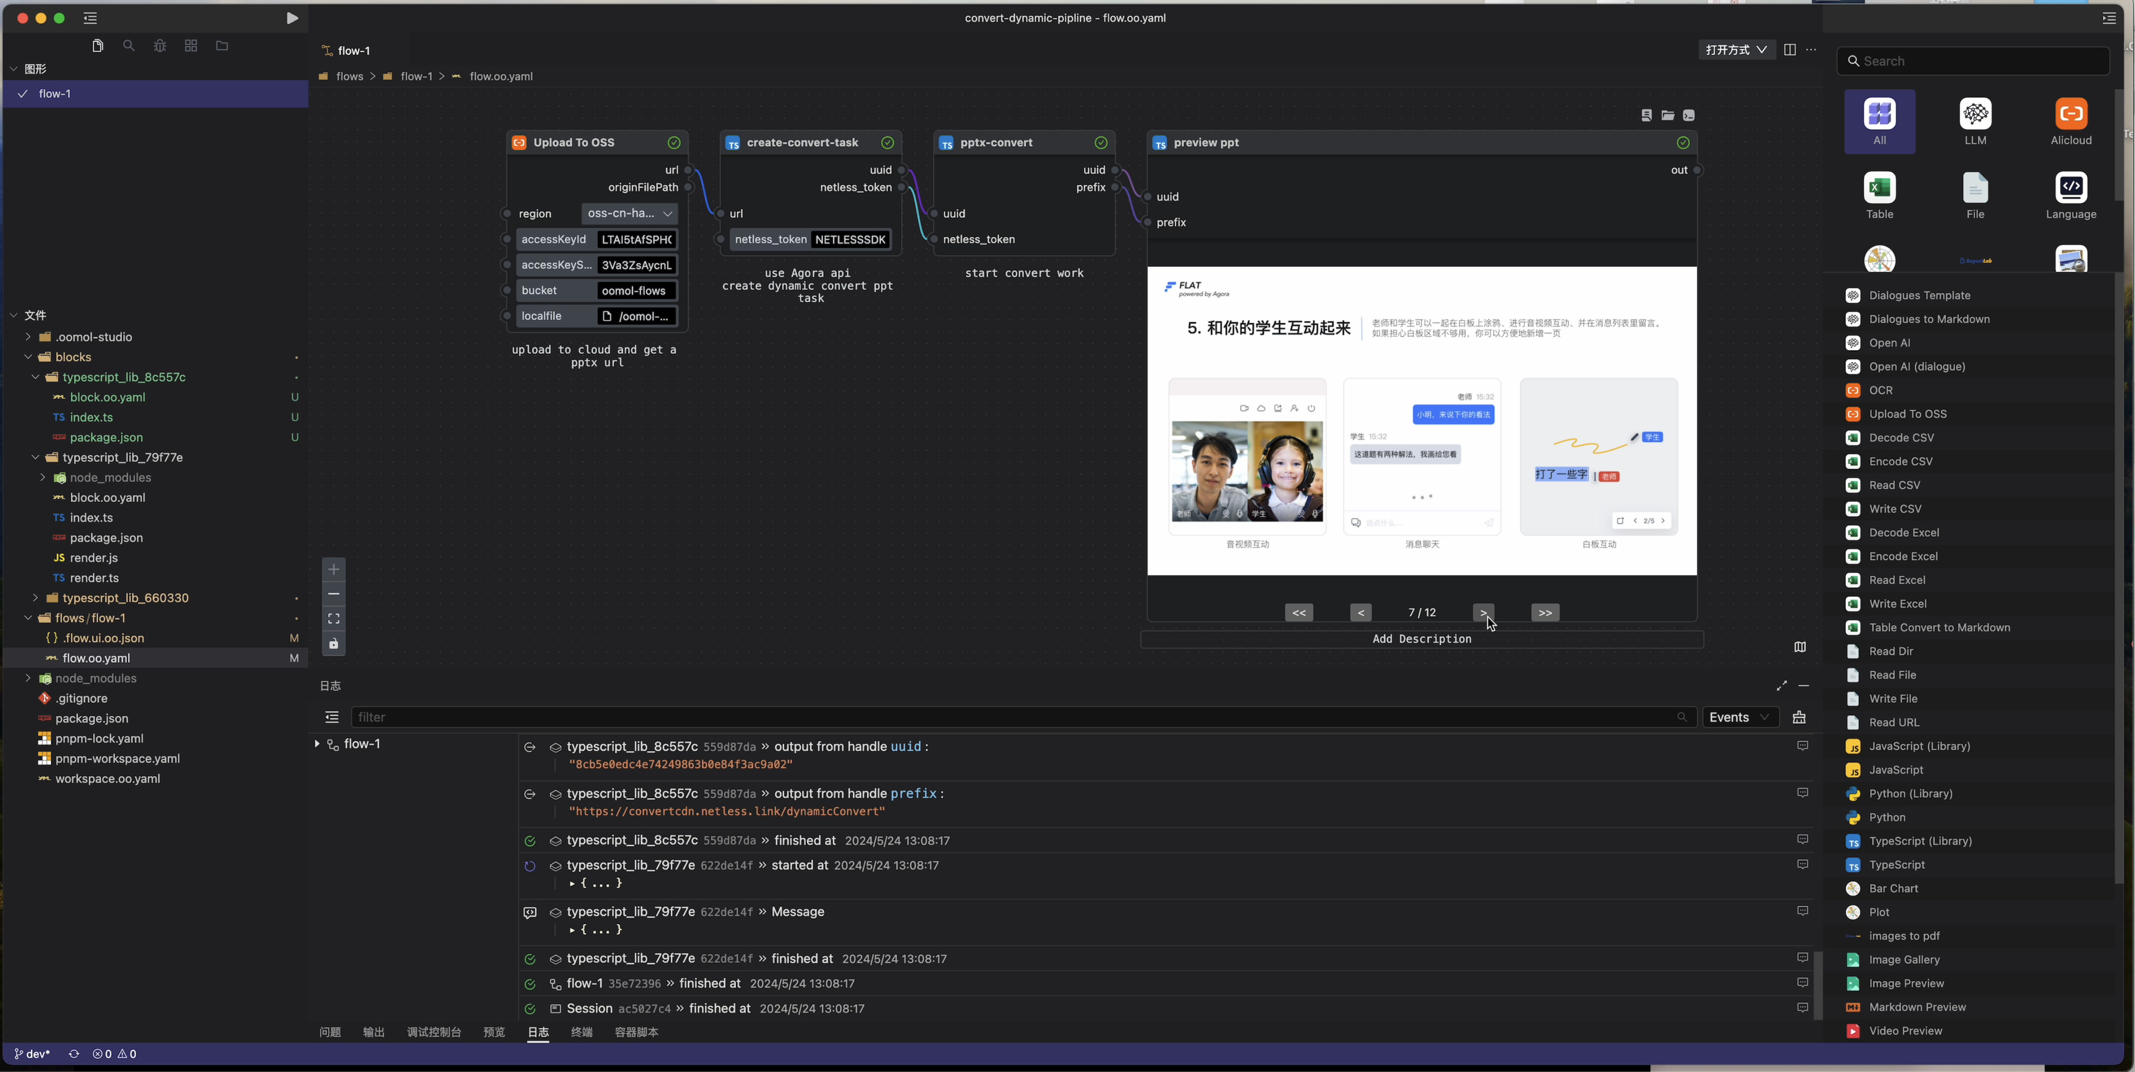Open the debug bug icon in sidebar

[160, 46]
